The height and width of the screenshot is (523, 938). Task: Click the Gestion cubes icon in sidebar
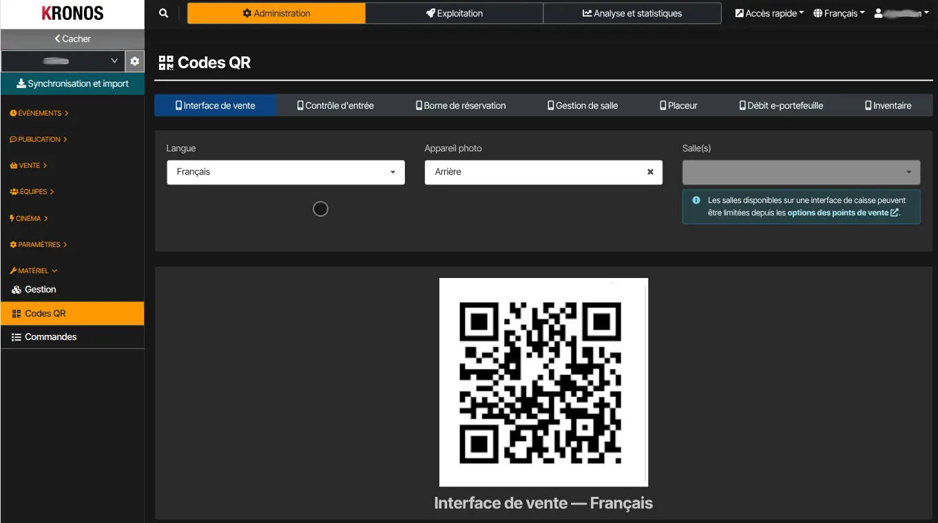tap(17, 290)
